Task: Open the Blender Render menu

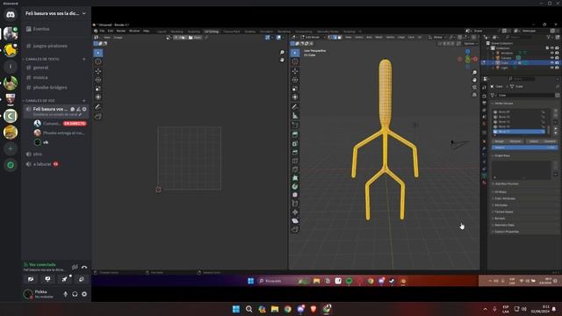Action: tap(121, 32)
